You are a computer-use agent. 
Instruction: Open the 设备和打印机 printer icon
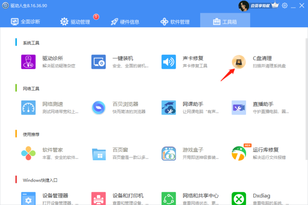click(98, 199)
